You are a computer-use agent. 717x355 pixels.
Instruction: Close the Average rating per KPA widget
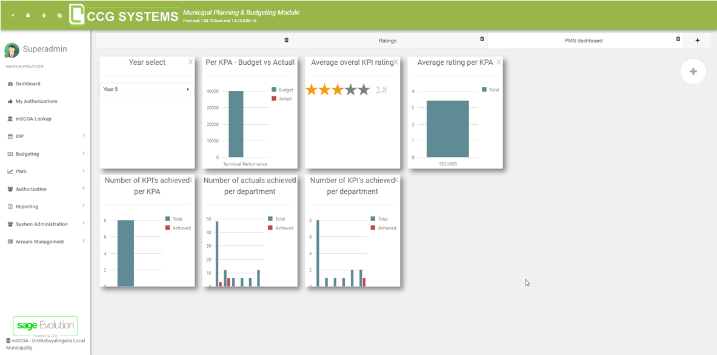(x=499, y=62)
